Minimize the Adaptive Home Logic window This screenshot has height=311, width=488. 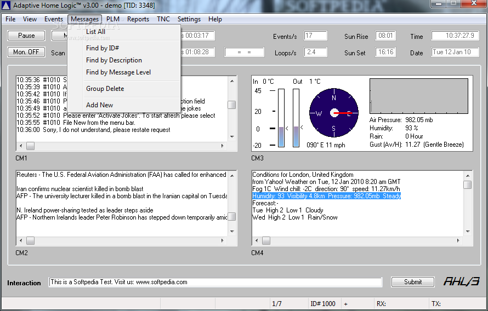(439, 4)
